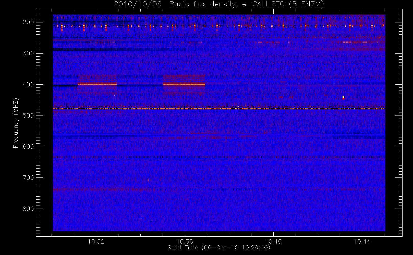Click the 500 frequency tick label

coord(28,116)
